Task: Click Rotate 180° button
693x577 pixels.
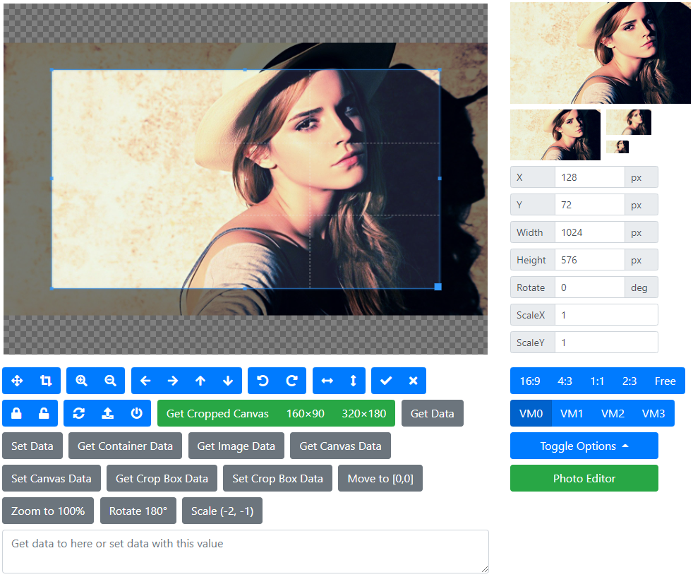Action: (x=138, y=511)
